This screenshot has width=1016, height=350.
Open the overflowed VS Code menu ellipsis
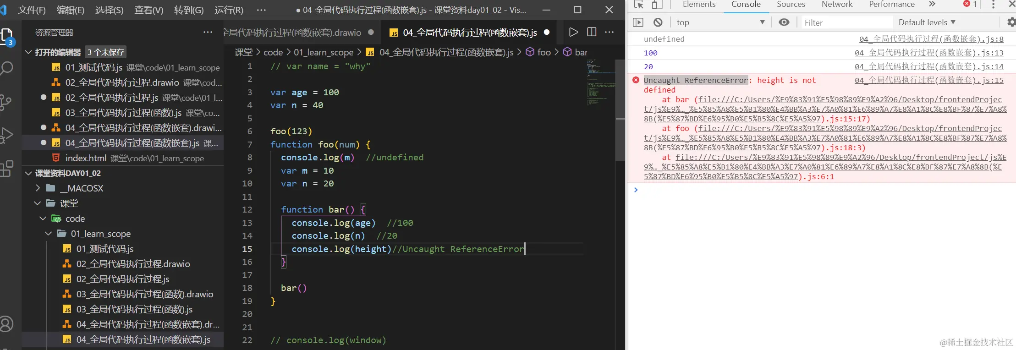(261, 10)
